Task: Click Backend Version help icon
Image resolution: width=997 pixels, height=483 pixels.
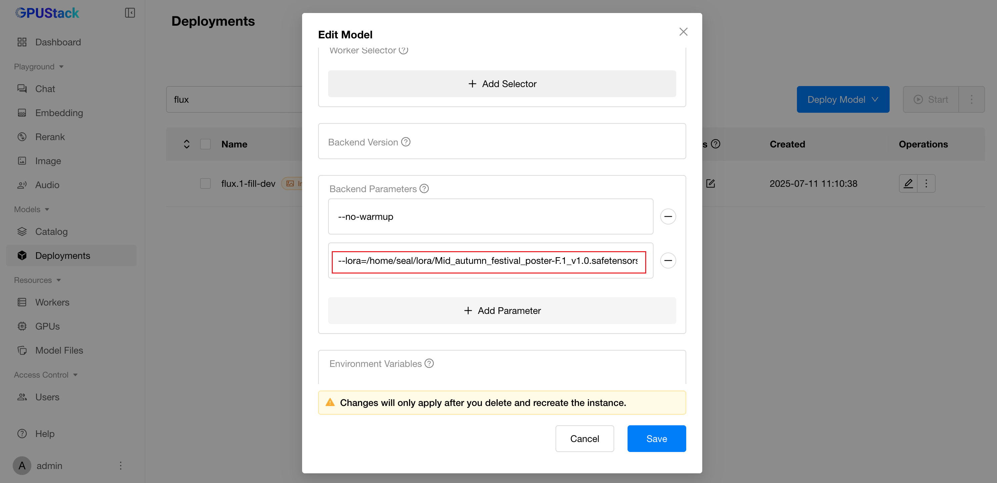Action: 405,142
